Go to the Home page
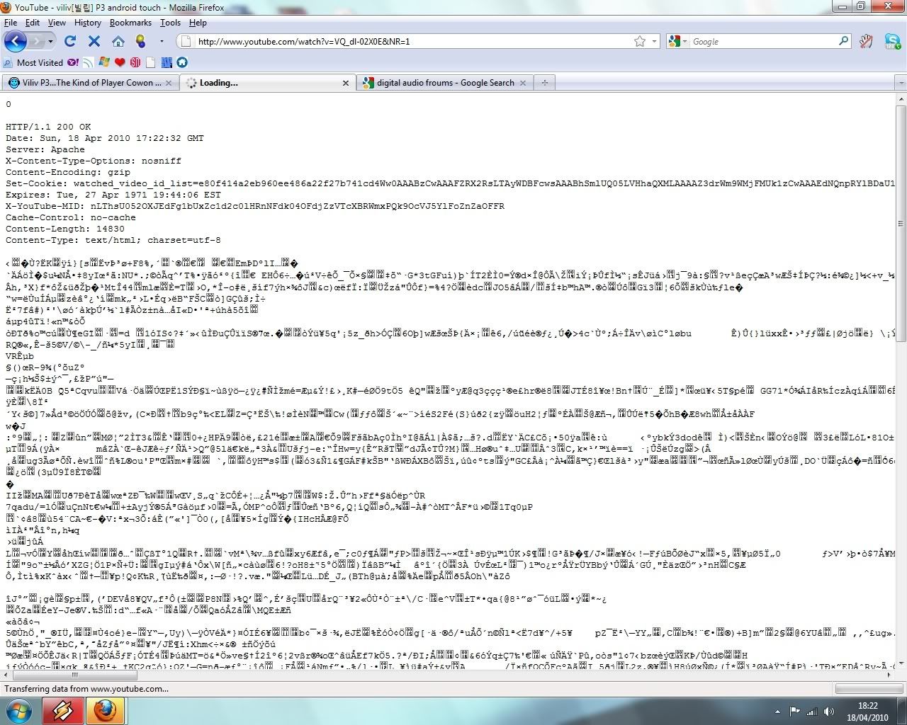The image size is (907, 725). coord(118,41)
